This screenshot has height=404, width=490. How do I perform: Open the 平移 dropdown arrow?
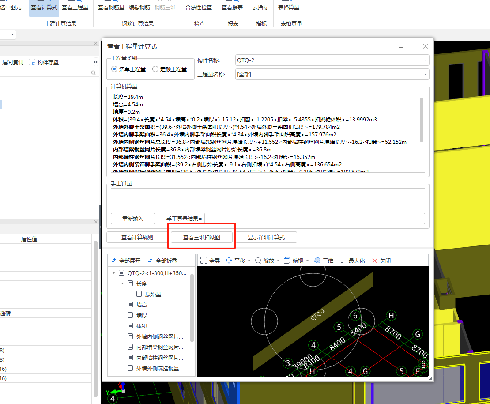point(249,261)
